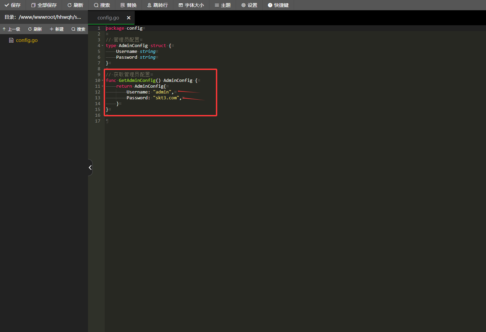
Task: Click the Save (保存) checkmark button
Action: [x=13, y=5]
